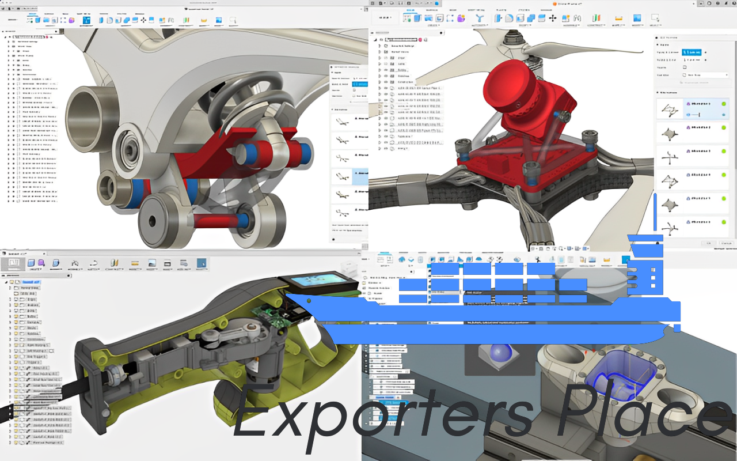The width and height of the screenshot is (737, 461).
Task: Click Create Sketch icon in drone model window
Action: (407, 18)
